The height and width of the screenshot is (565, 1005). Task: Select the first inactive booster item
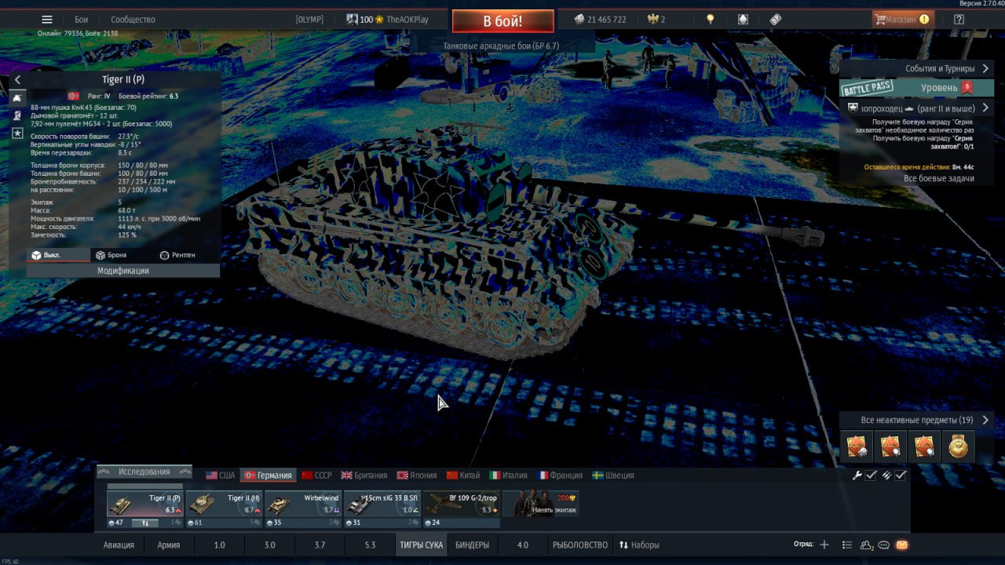tap(857, 446)
